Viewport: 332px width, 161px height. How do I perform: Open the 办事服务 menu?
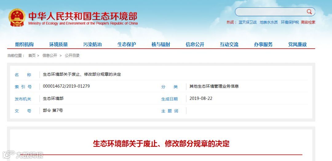(263, 44)
